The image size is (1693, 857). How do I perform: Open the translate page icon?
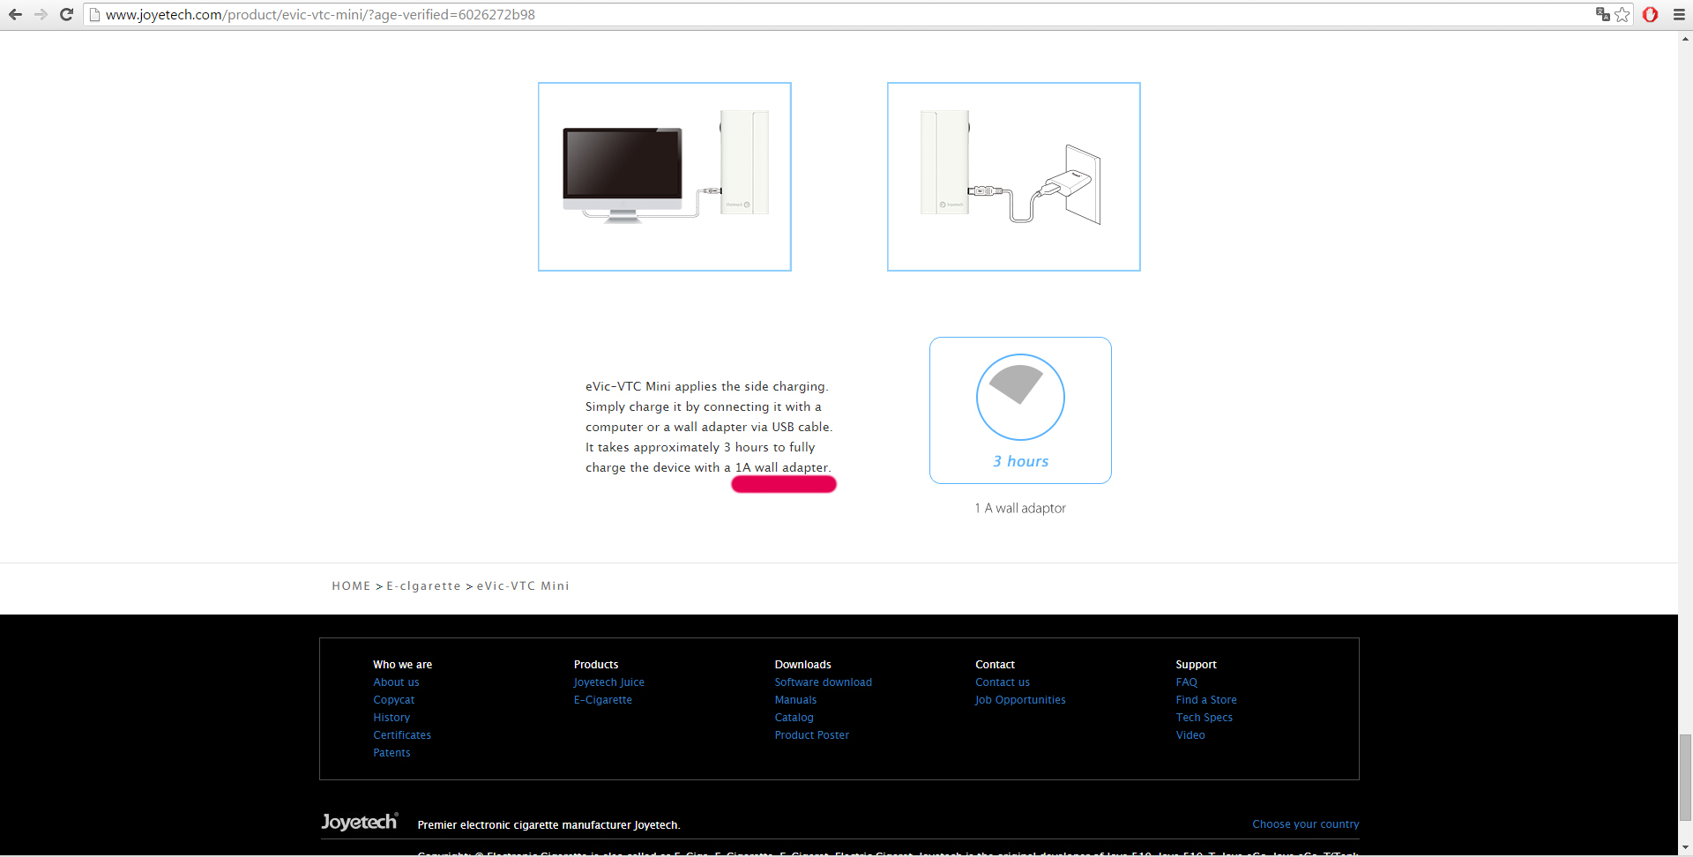1602,14
